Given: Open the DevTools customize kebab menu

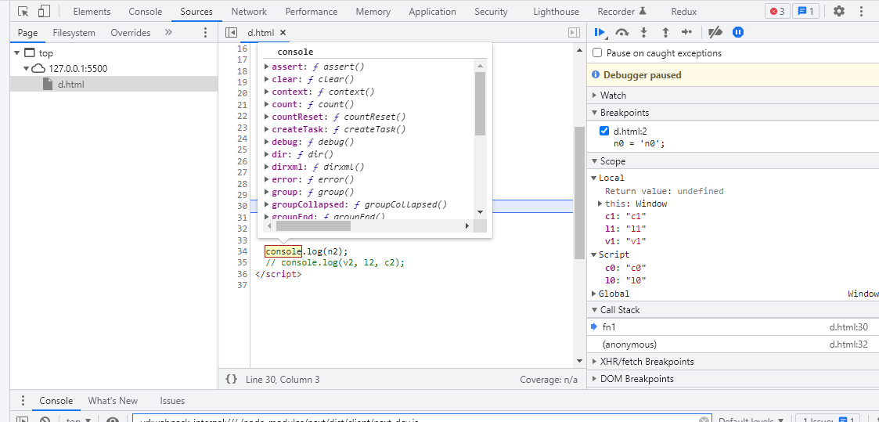Looking at the screenshot, I should (x=862, y=11).
